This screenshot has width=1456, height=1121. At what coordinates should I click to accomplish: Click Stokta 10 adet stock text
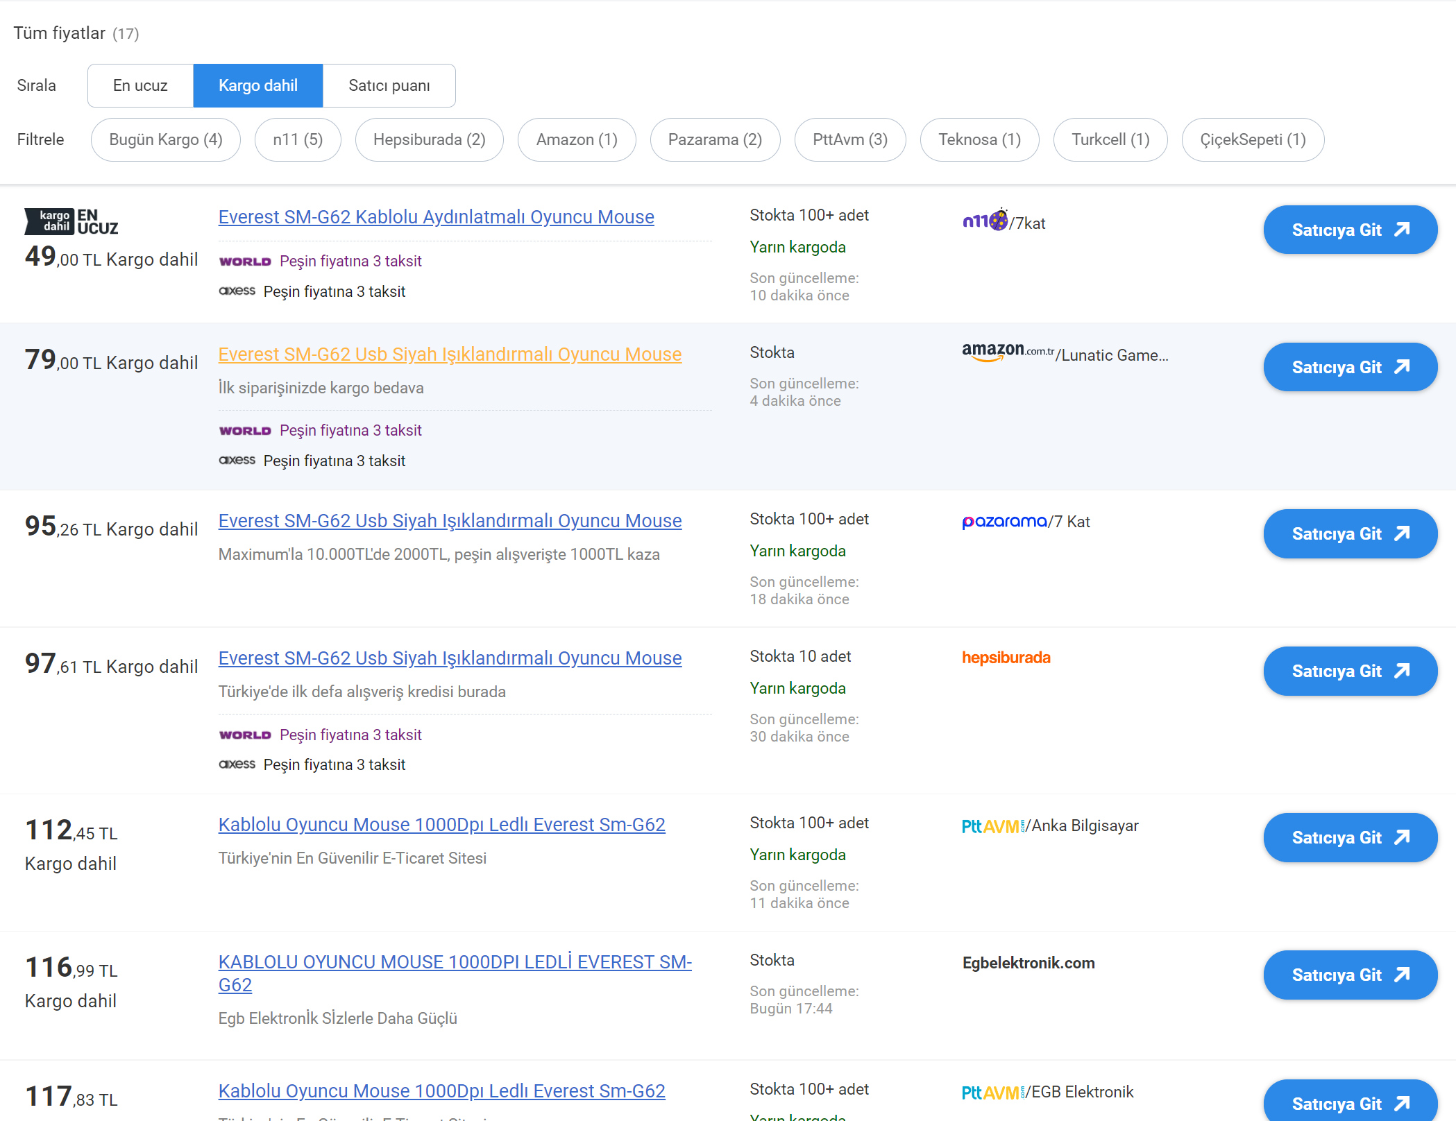(800, 656)
